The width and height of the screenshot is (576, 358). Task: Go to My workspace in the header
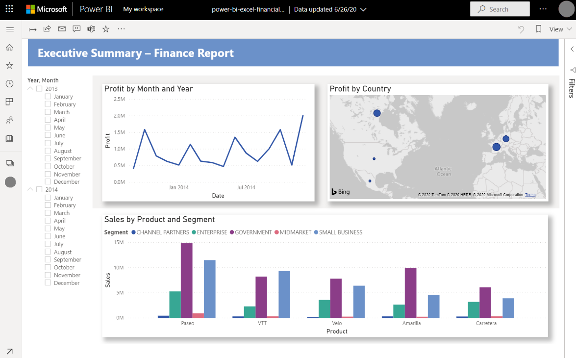(143, 9)
